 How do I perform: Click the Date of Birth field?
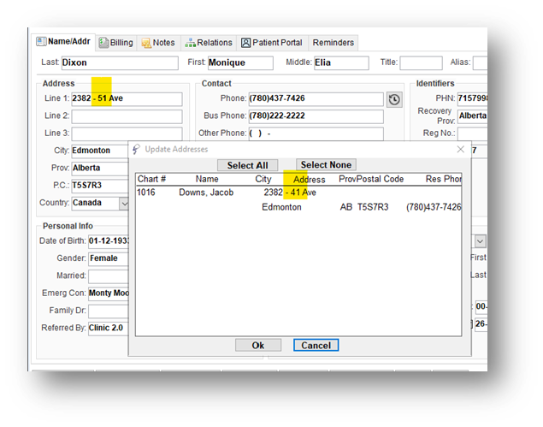[108, 241]
